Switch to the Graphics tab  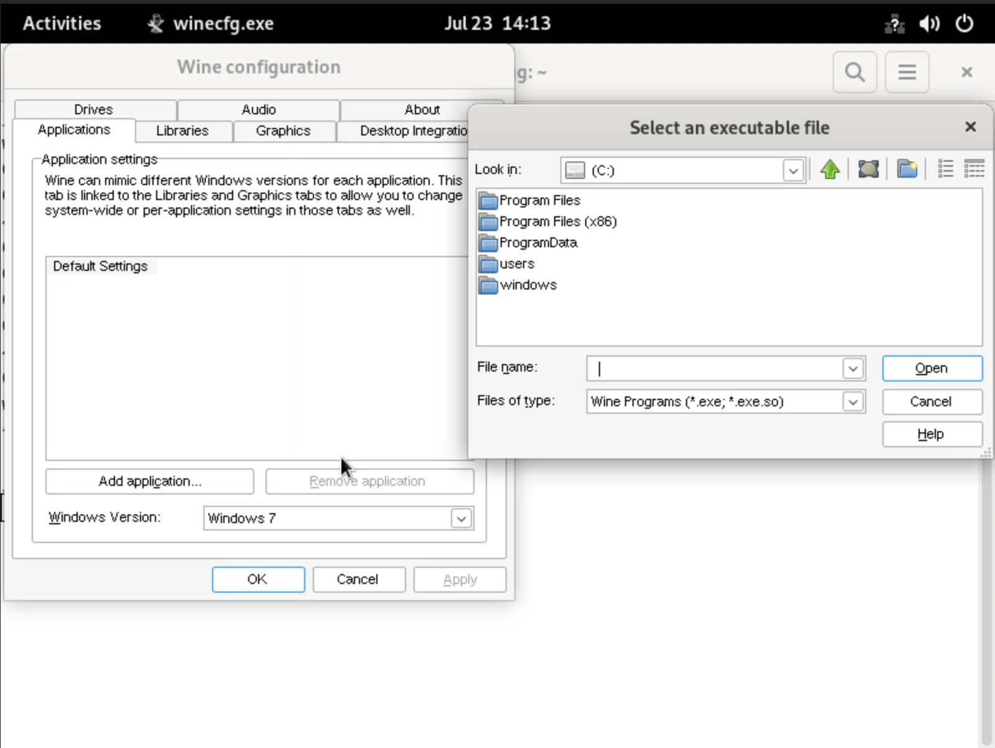point(283,131)
